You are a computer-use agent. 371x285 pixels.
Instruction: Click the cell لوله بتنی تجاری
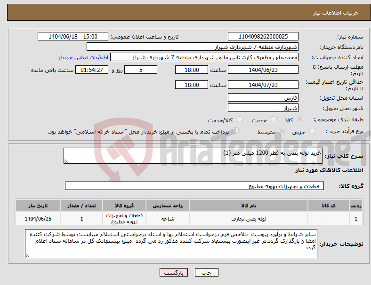[x=249, y=219]
